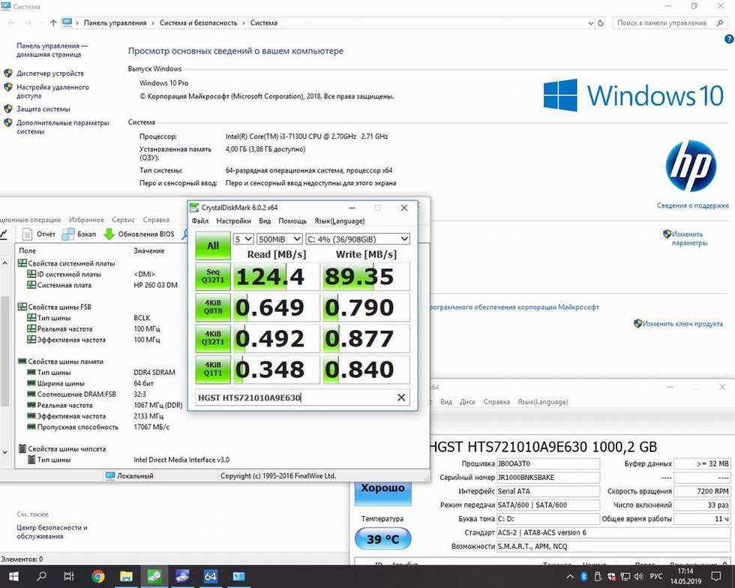
Task: Click Система и безопасность breadcrumb
Action: (x=198, y=22)
